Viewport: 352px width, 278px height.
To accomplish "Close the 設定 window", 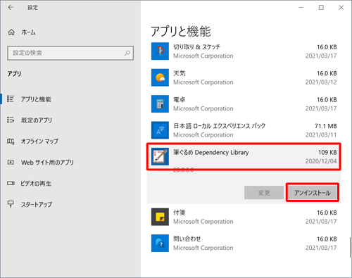I will [341, 8].
